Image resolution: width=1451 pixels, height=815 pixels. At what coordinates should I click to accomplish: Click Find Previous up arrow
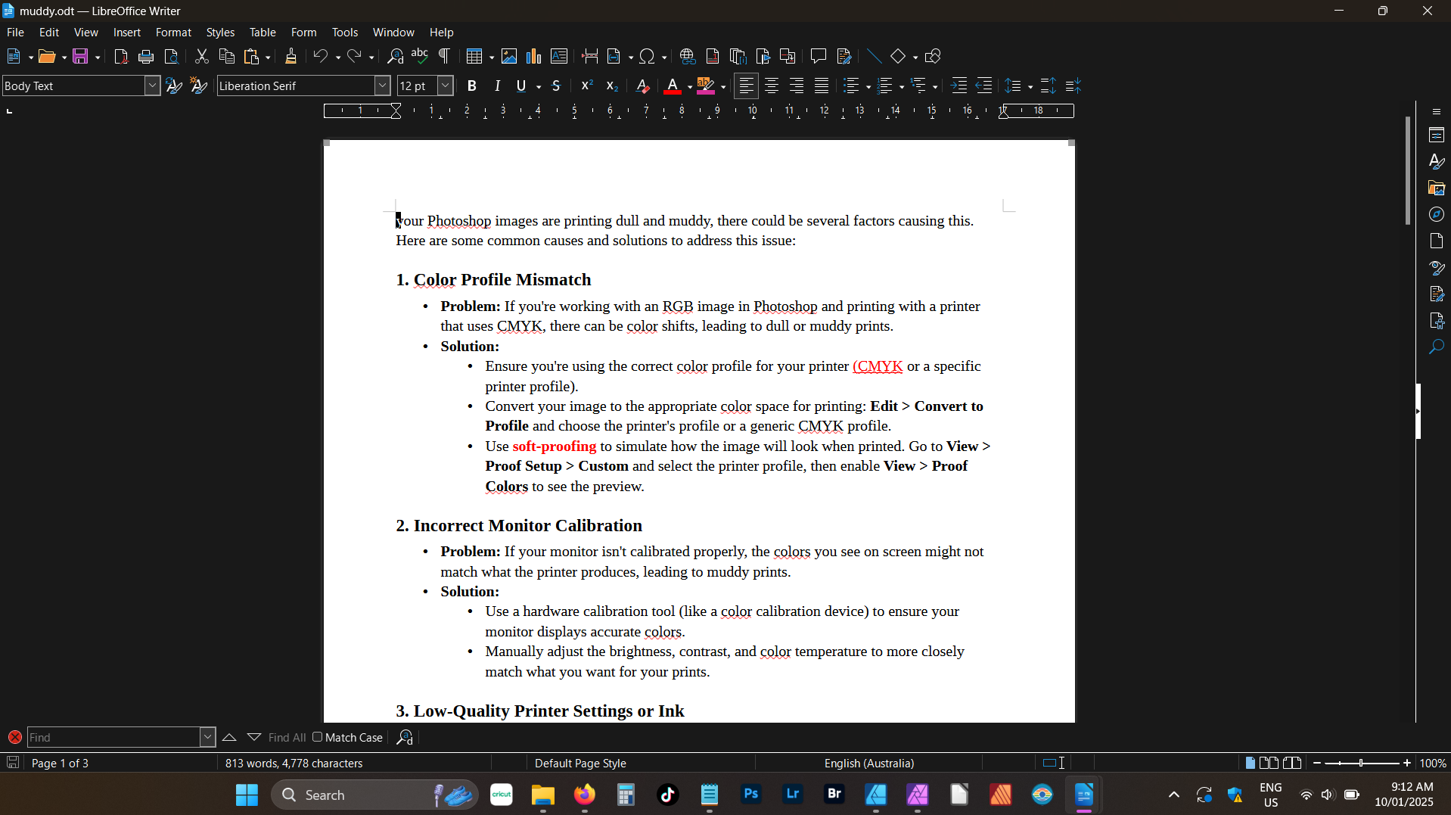click(229, 738)
